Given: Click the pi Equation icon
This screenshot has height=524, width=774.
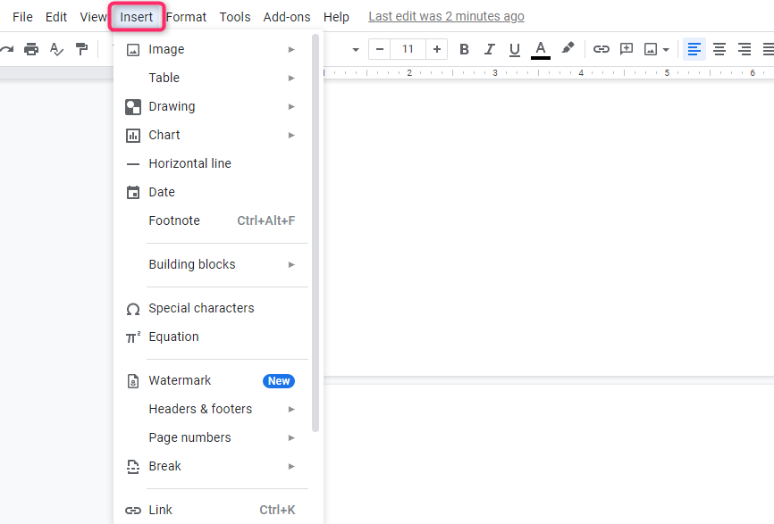Looking at the screenshot, I should coord(133,337).
